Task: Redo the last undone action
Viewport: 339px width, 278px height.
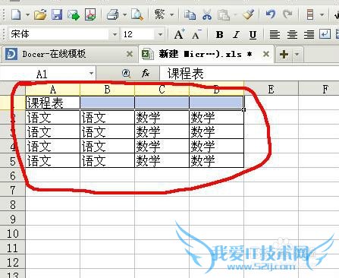Action: (287, 14)
